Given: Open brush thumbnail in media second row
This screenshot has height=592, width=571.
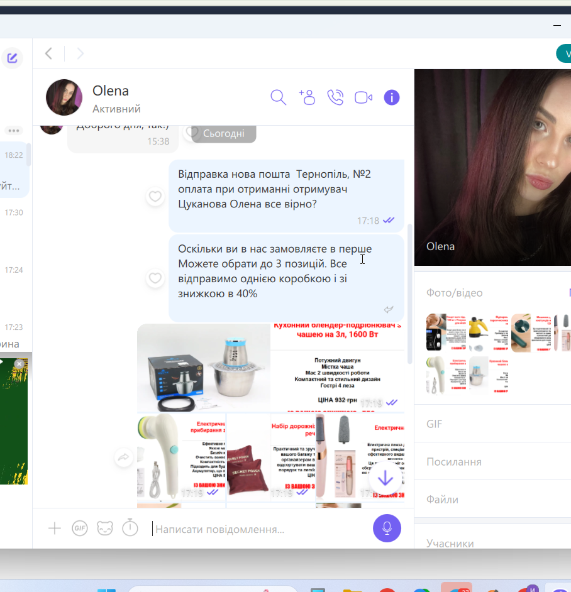Looking at the screenshot, I should click(x=446, y=376).
